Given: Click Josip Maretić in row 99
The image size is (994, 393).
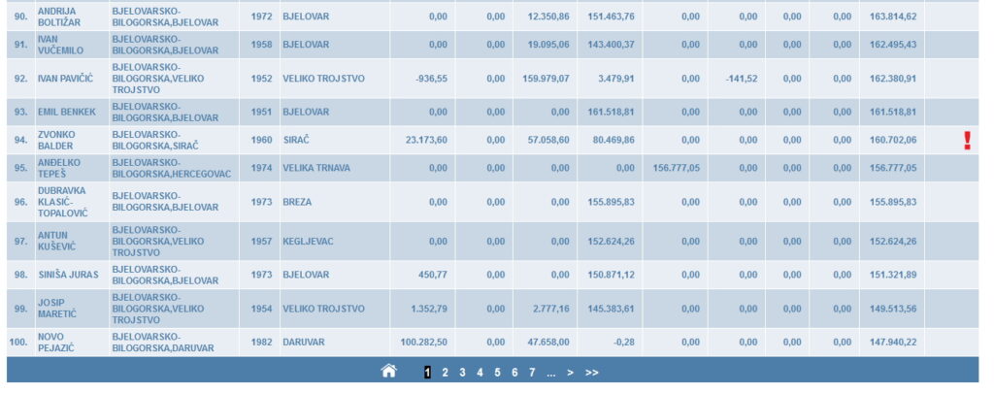Looking at the screenshot, I should (x=60, y=309).
